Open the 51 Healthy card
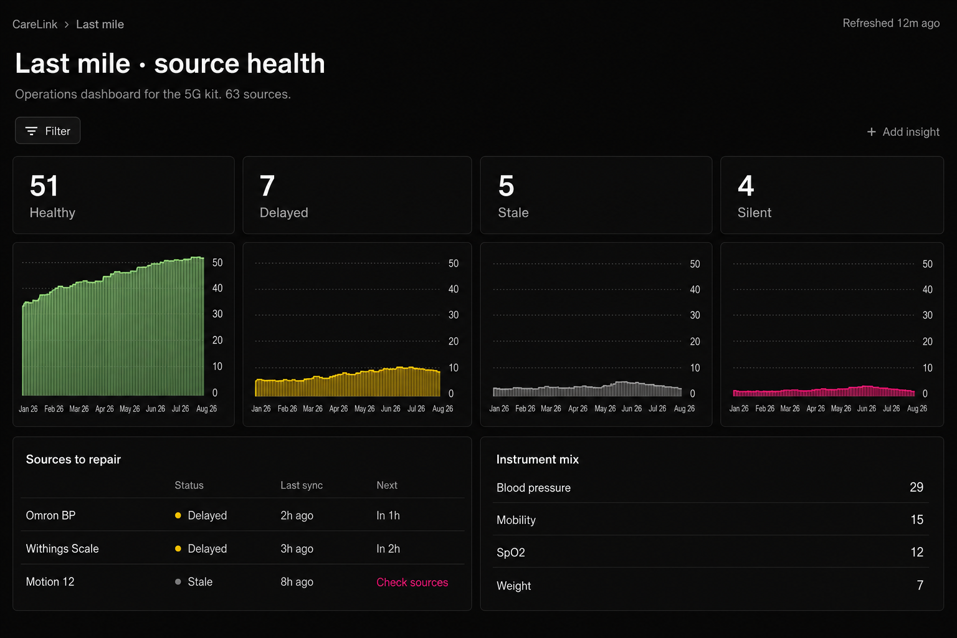The height and width of the screenshot is (638, 957). click(123, 195)
